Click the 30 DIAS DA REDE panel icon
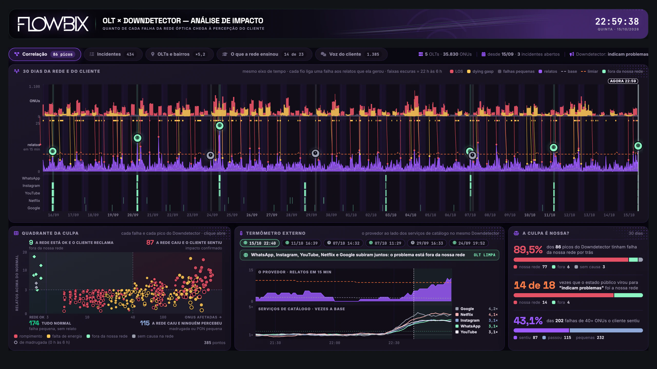 click(x=17, y=71)
